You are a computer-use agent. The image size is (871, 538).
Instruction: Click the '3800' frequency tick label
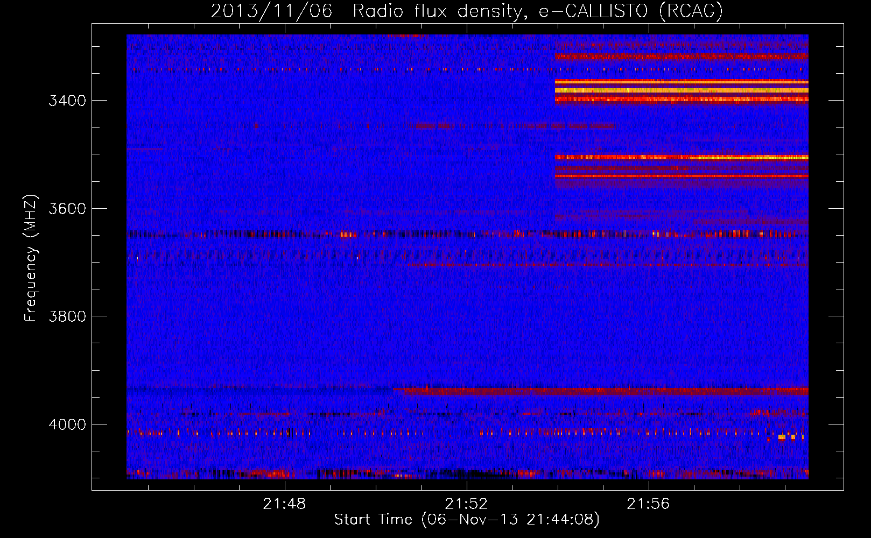67,316
